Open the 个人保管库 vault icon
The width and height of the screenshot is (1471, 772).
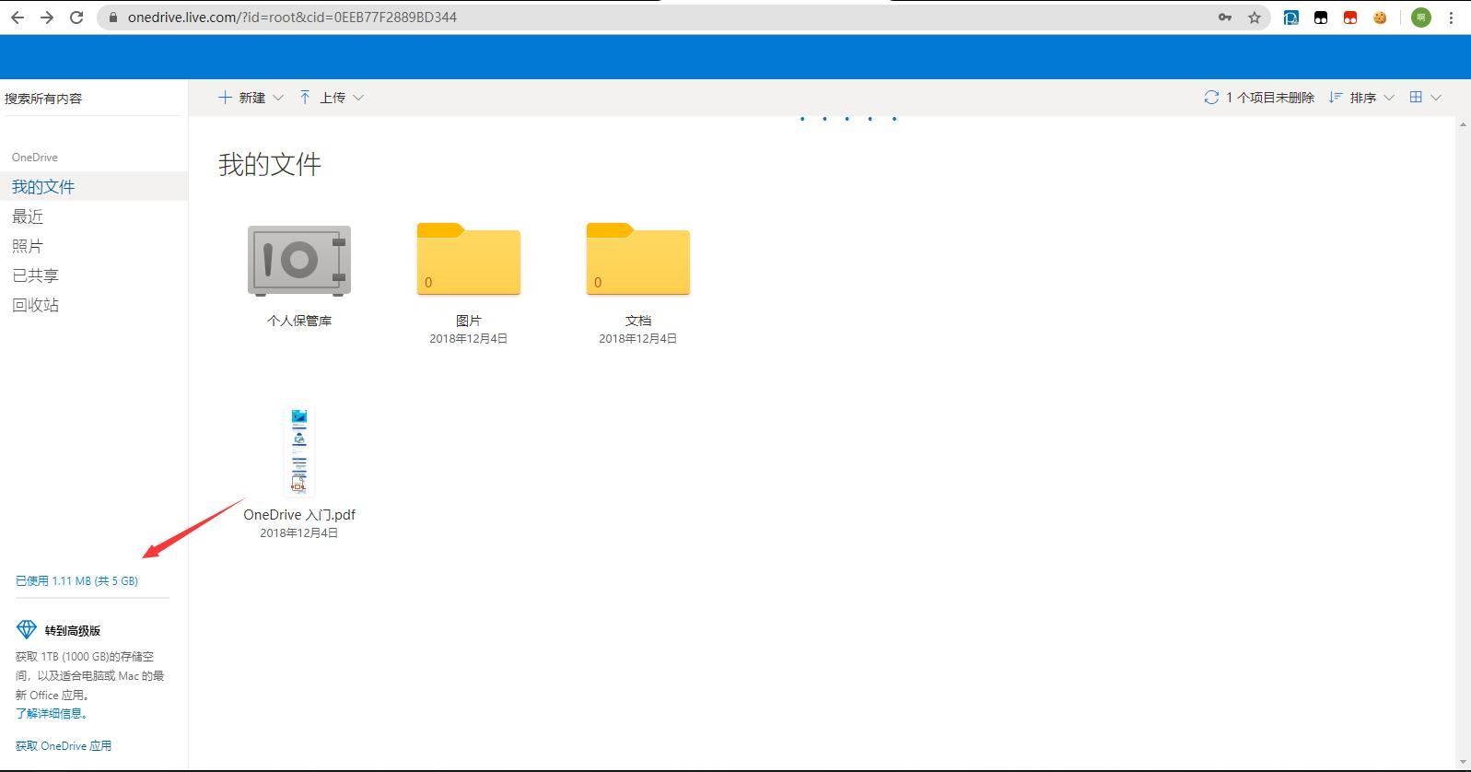[x=298, y=261]
